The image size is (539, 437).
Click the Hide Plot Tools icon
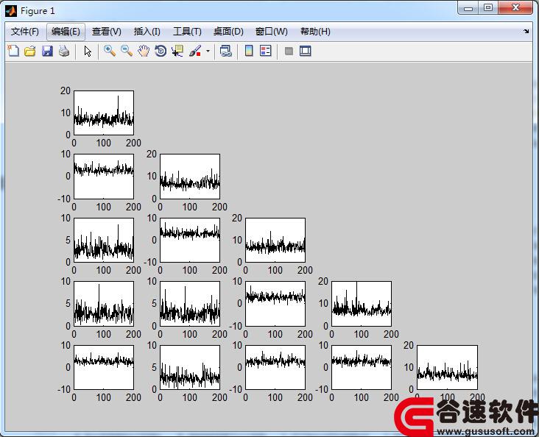pyautogui.click(x=289, y=51)
